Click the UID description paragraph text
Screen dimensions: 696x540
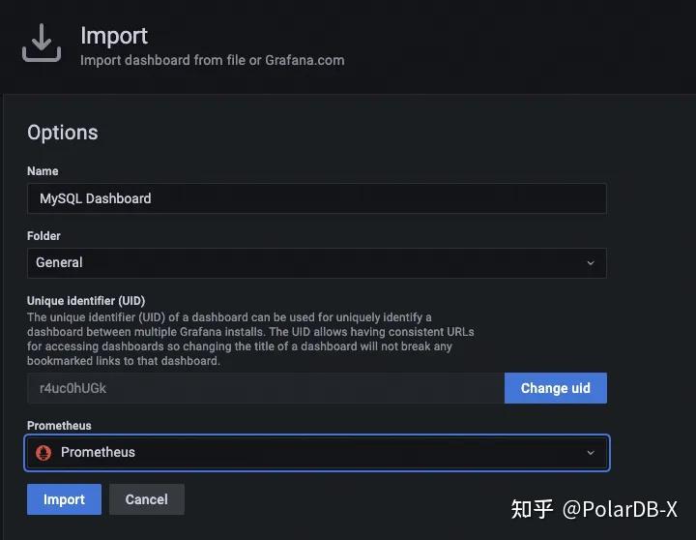pos(249,339)
